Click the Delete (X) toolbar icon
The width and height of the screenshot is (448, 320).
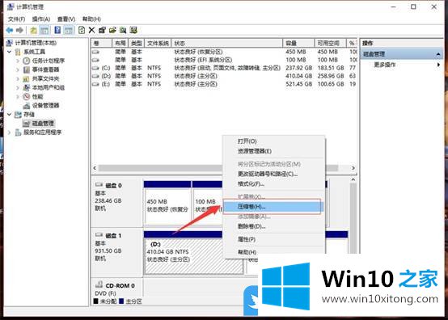pos(91,30)
